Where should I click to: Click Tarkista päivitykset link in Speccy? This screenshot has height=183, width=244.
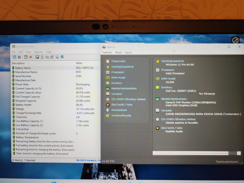(228, 162)
